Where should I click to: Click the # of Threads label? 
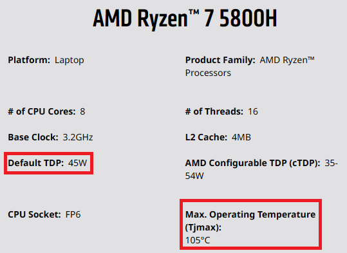click(x=214, y=111)
